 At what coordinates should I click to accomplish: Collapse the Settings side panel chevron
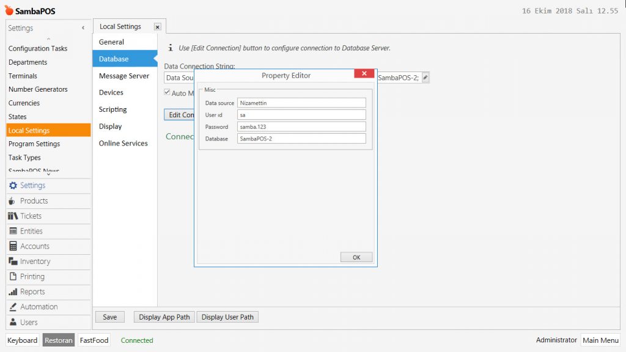tap(83, 28)
